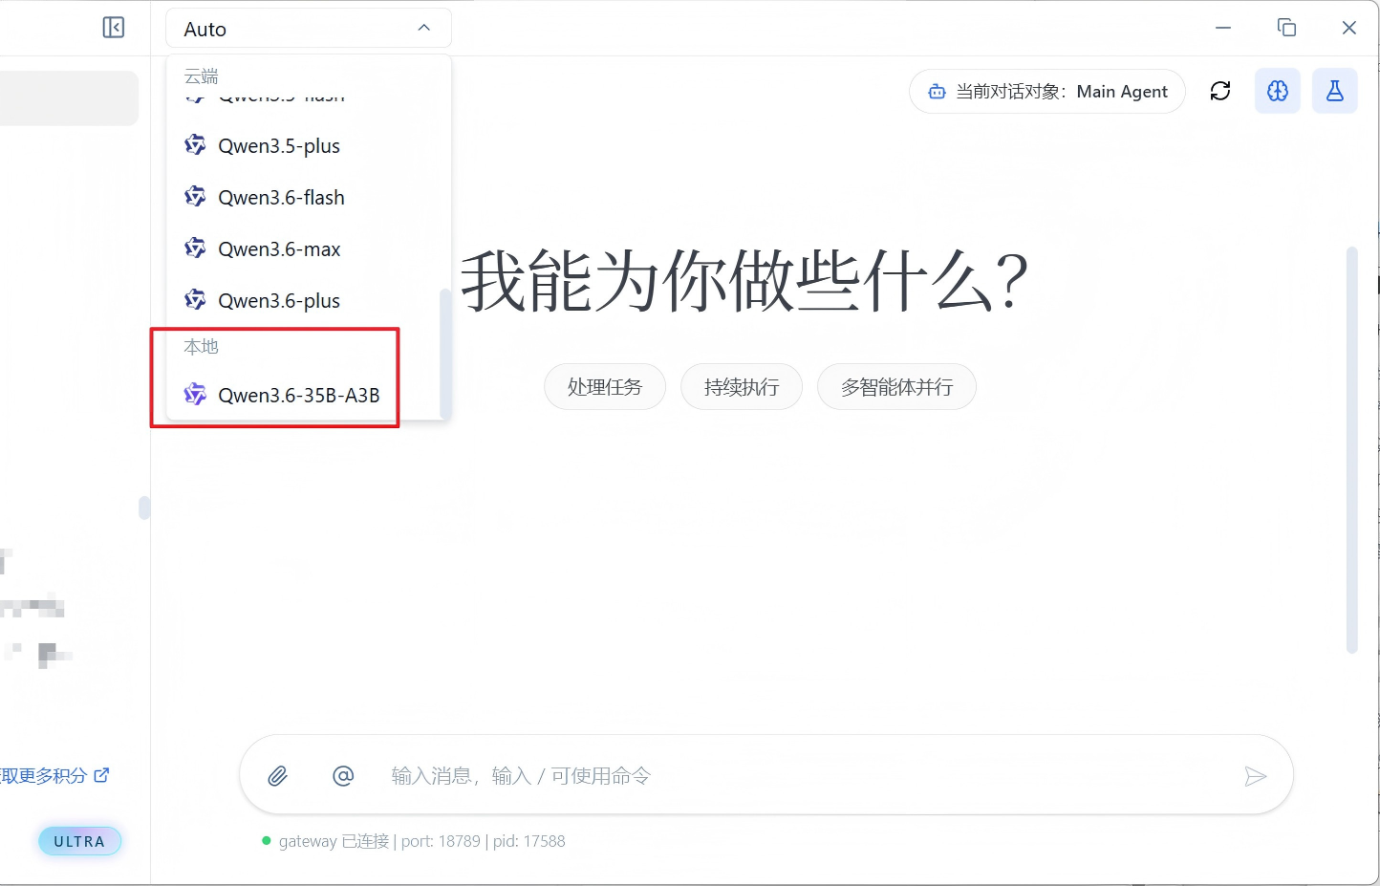The image size is (1380, 886).
Task: Toggle the brain thinking mode icon
Action: click(1278, 92)
